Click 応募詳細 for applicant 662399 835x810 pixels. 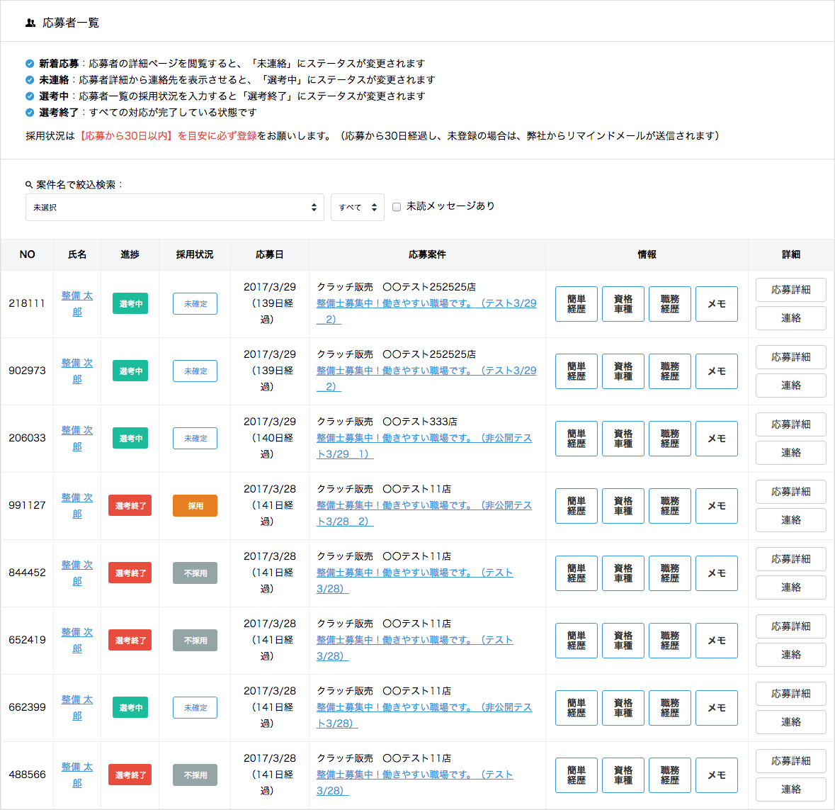coord(790,693)
